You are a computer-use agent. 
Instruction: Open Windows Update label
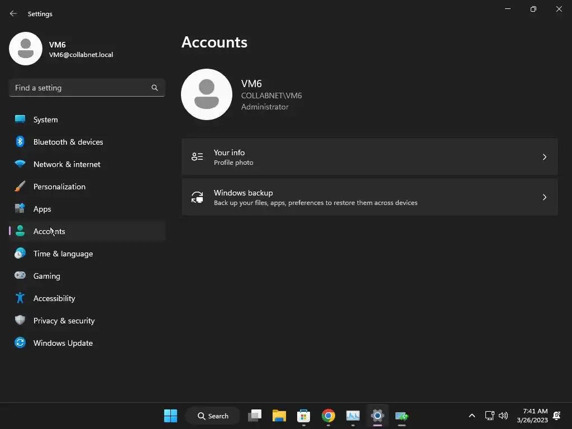tap(63, 343)
